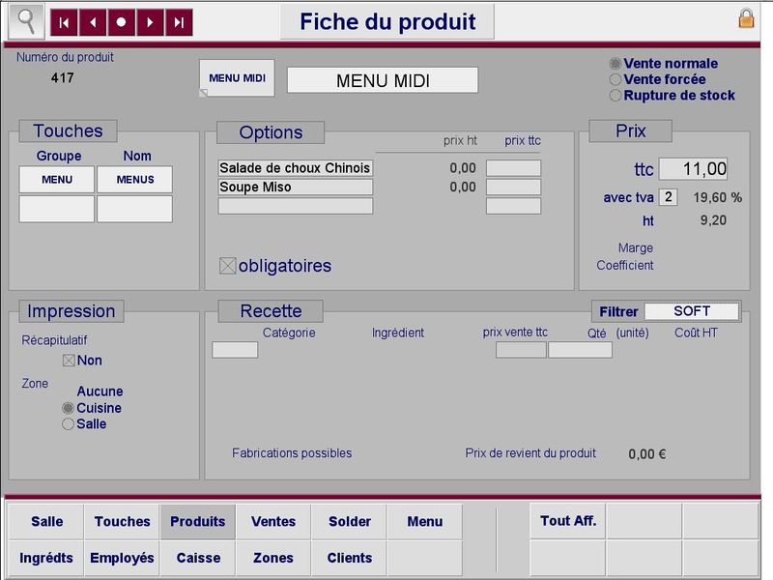
Task: Go to the next product record
Action: pos(150,21)
